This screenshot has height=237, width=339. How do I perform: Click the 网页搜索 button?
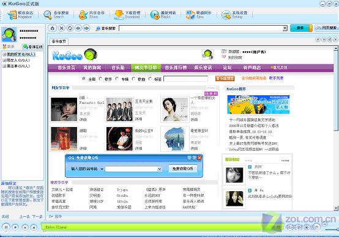pos(327,28)
